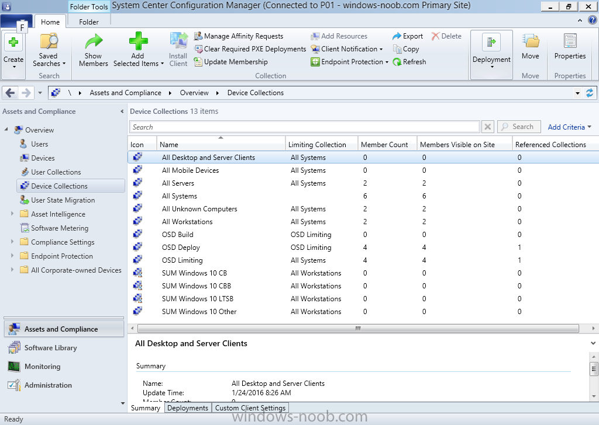This screenshot has height=425, width=599.
Task: Open the Help question mark
Action: click(592, 20)
